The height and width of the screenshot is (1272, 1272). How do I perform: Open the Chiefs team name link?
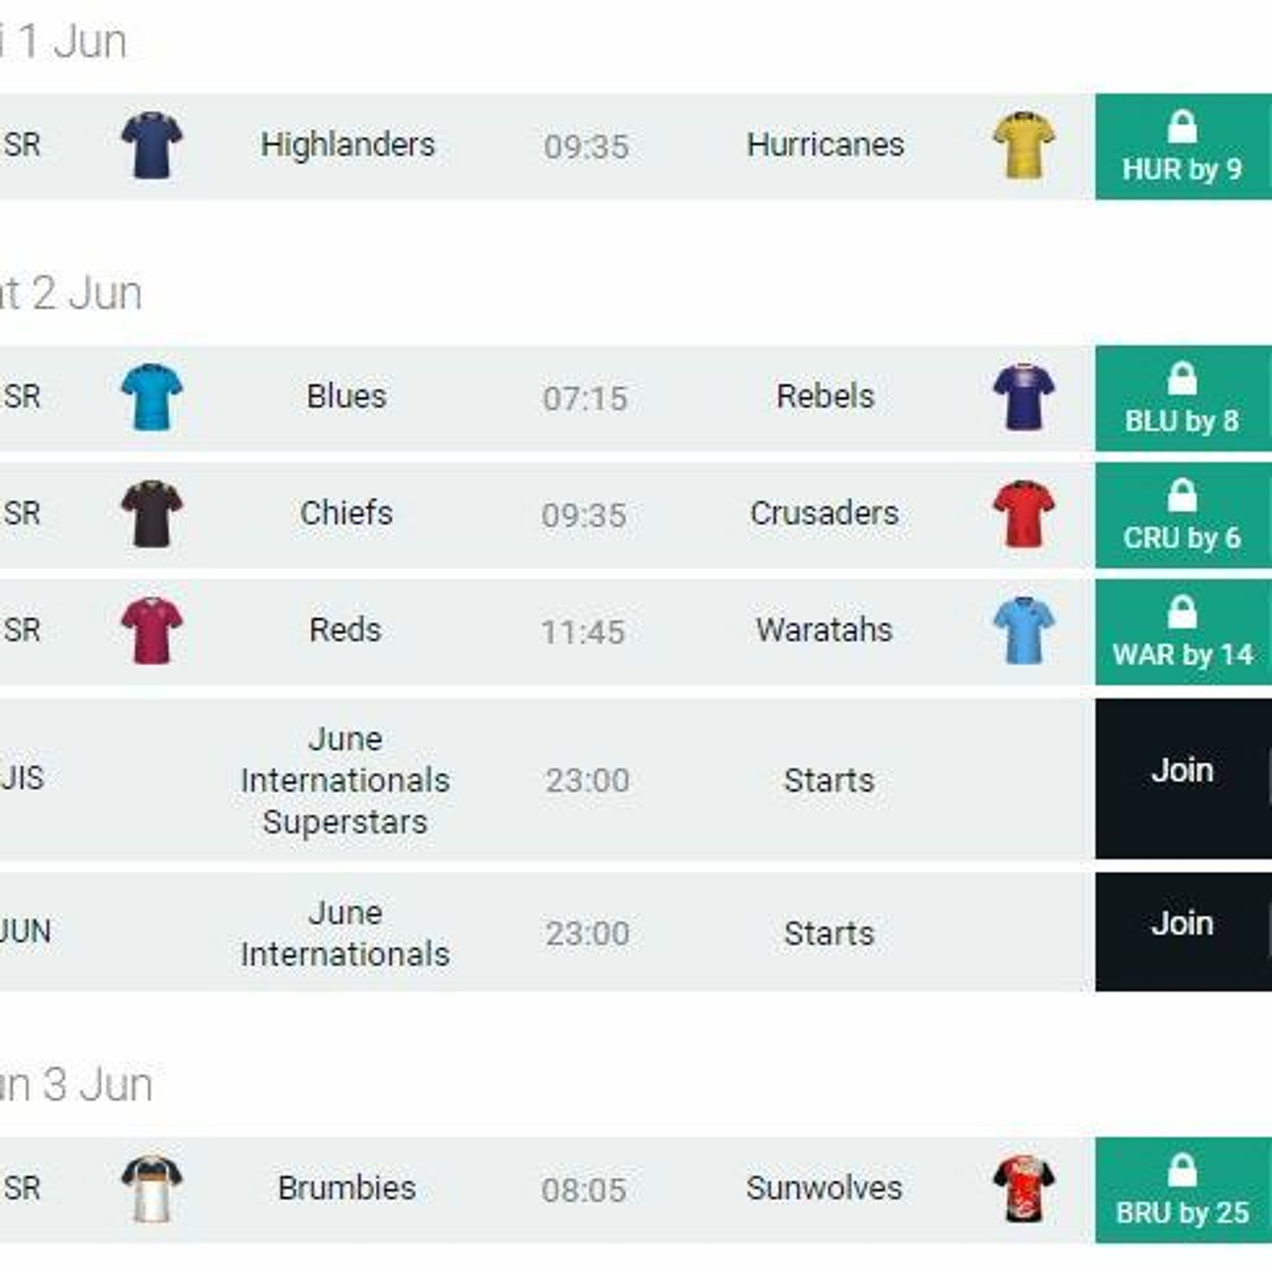tap(346, 513)
